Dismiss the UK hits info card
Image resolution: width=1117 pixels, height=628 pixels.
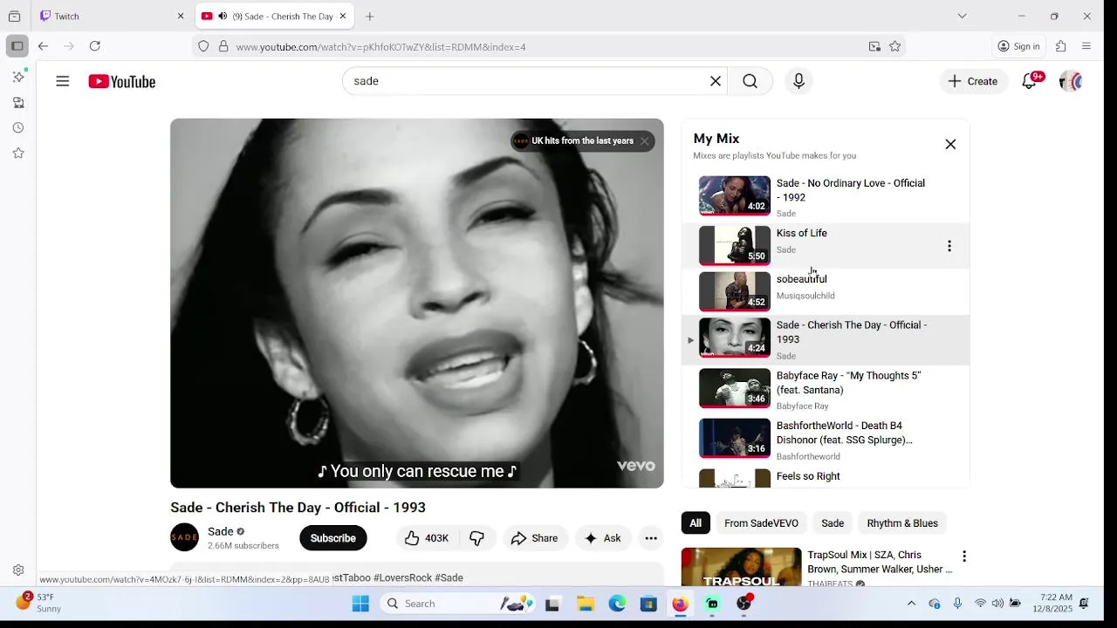tap(645, 141)
